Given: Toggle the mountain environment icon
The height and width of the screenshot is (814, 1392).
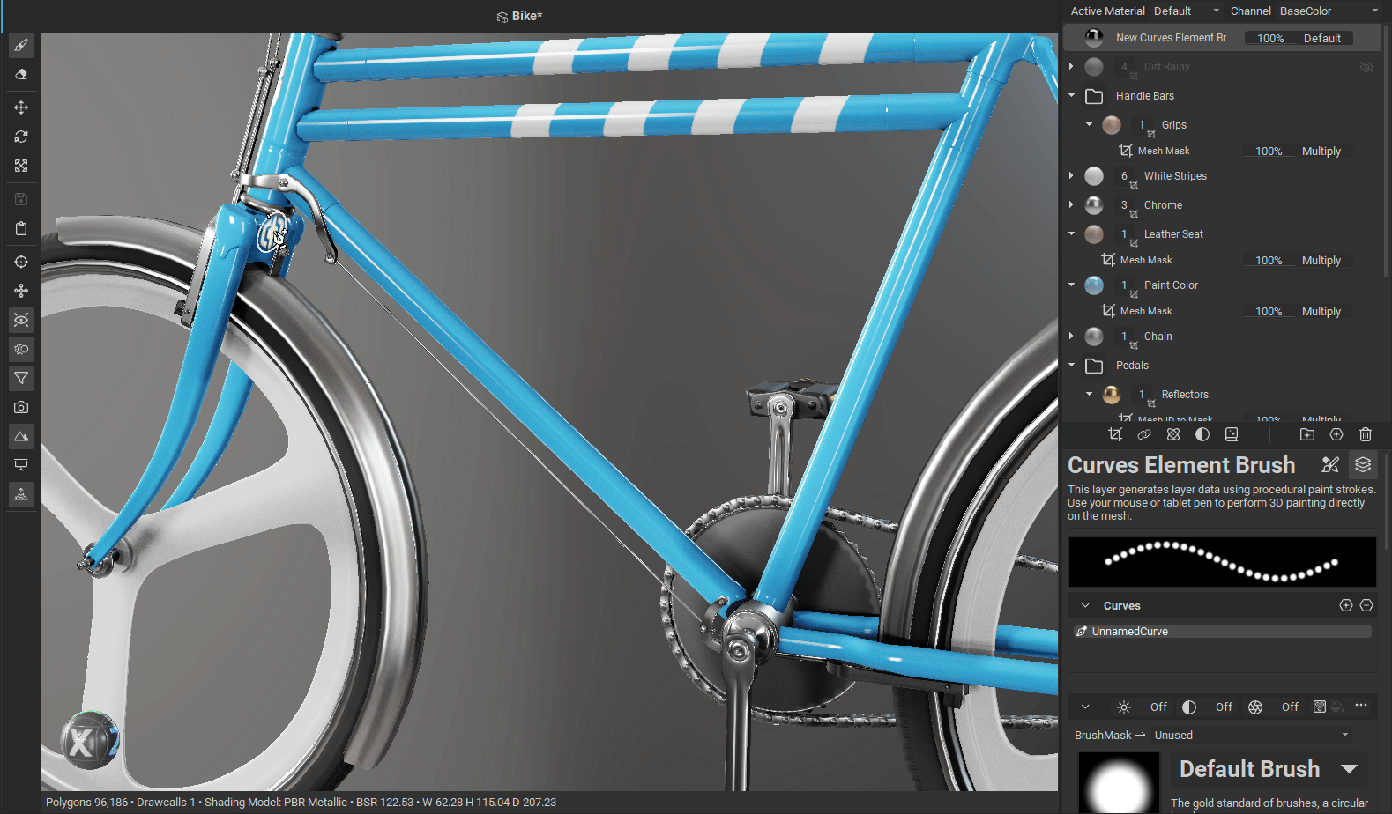Looking at the screenshot, I should tap(21, 436).
